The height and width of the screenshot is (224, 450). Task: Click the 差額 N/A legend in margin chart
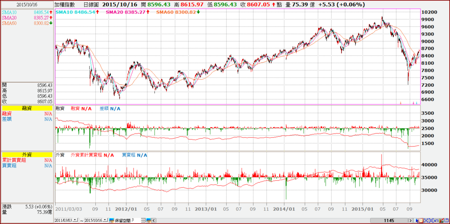click(x=110, y=109)
